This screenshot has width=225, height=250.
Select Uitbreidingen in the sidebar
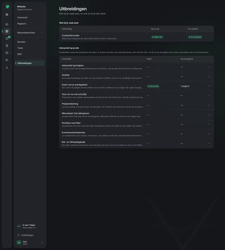point(30,63)
